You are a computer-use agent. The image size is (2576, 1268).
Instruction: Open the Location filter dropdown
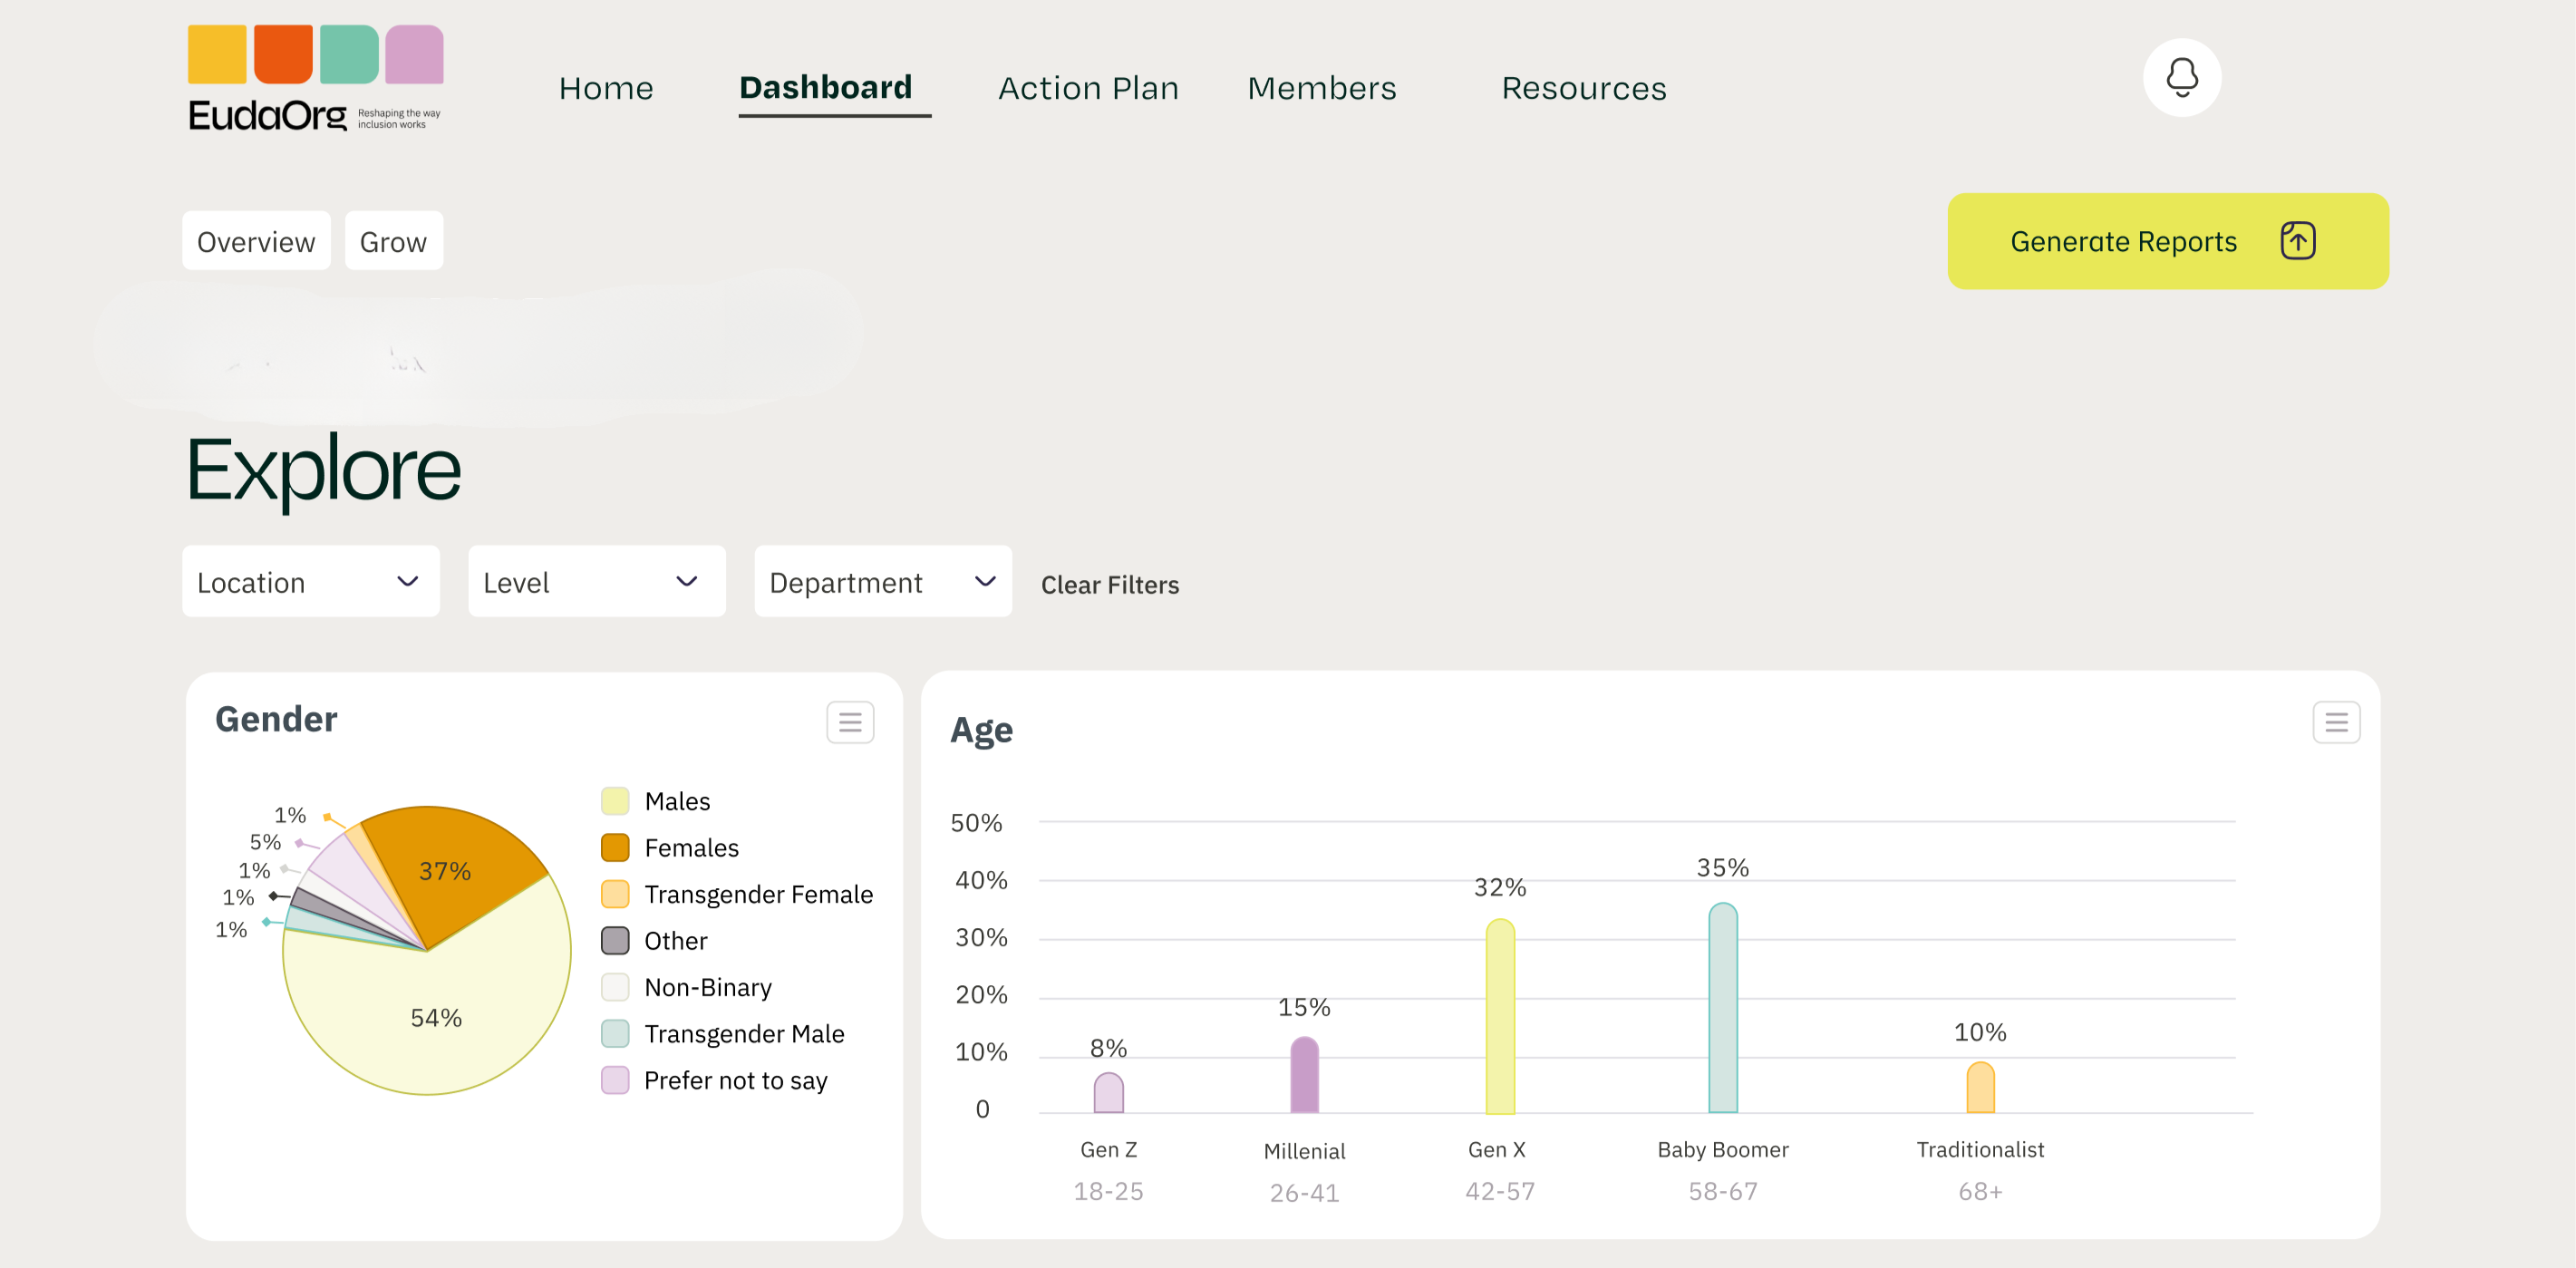coord(311,581)
